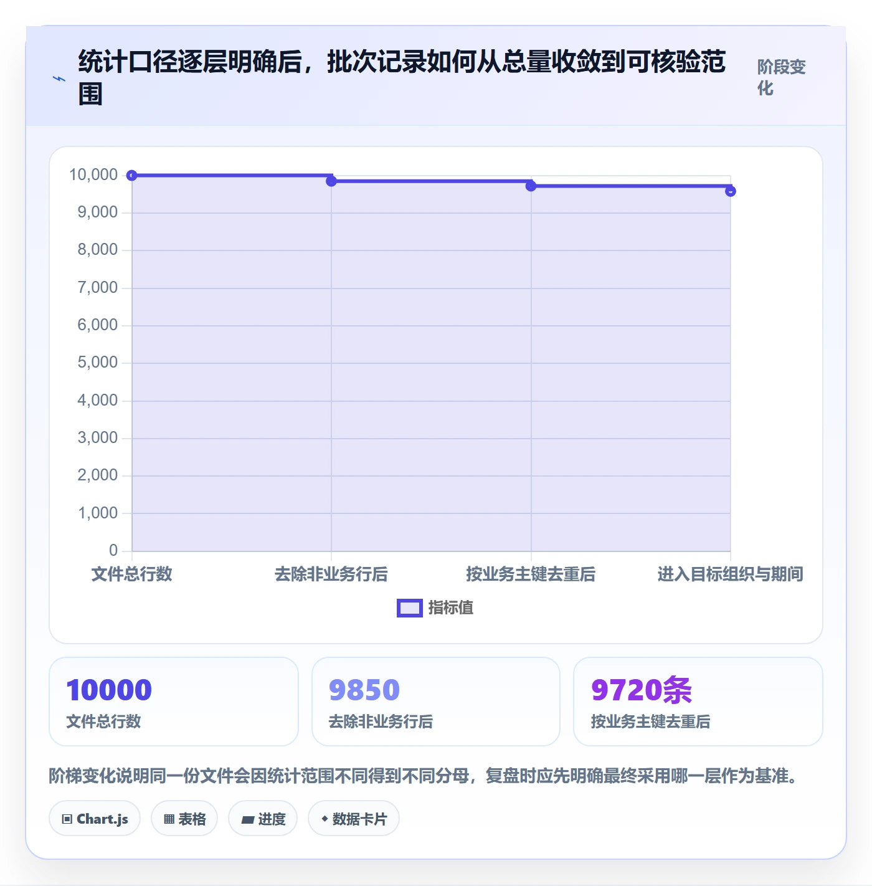The width and height of the screenshot is (872, 886).
Task: Click the 0 y-axis label
Action: pos(113,551)
